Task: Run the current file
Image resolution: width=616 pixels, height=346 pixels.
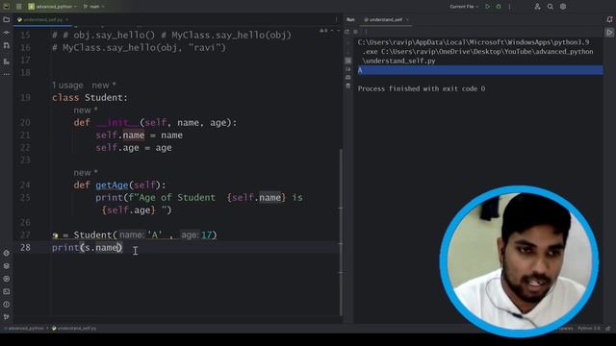Action: point(488,7)
